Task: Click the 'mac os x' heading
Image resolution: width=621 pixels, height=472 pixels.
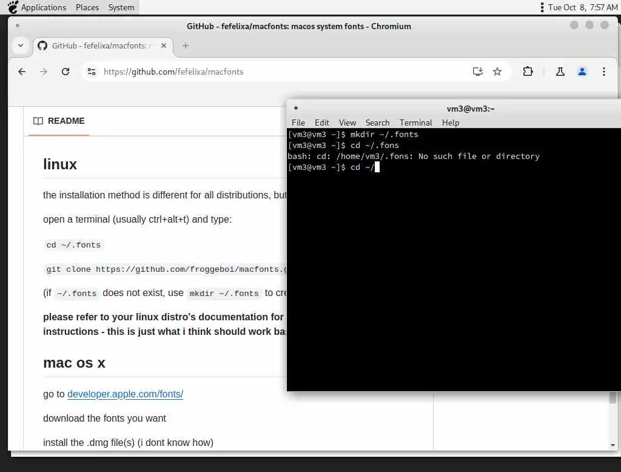Action: (x=75, y=363)
